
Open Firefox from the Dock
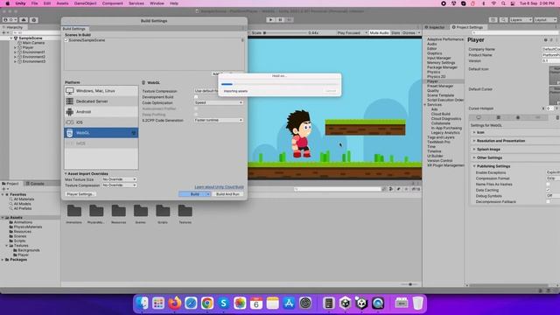pyautogui.click(x=175, y=304)
